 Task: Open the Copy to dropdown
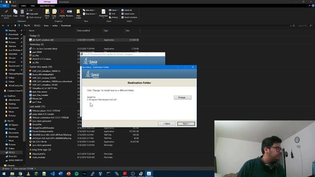click(x=54, y=14)
